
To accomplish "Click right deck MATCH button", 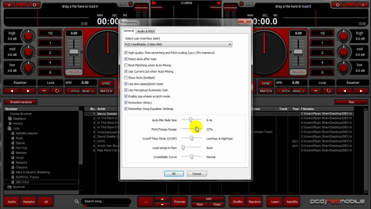I will (x=266, y=91).
